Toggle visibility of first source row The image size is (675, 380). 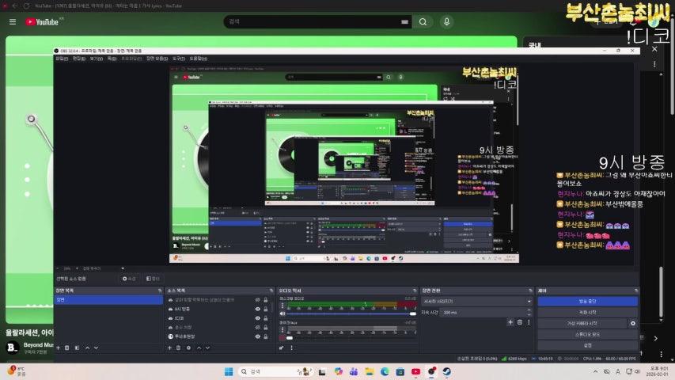257,300
